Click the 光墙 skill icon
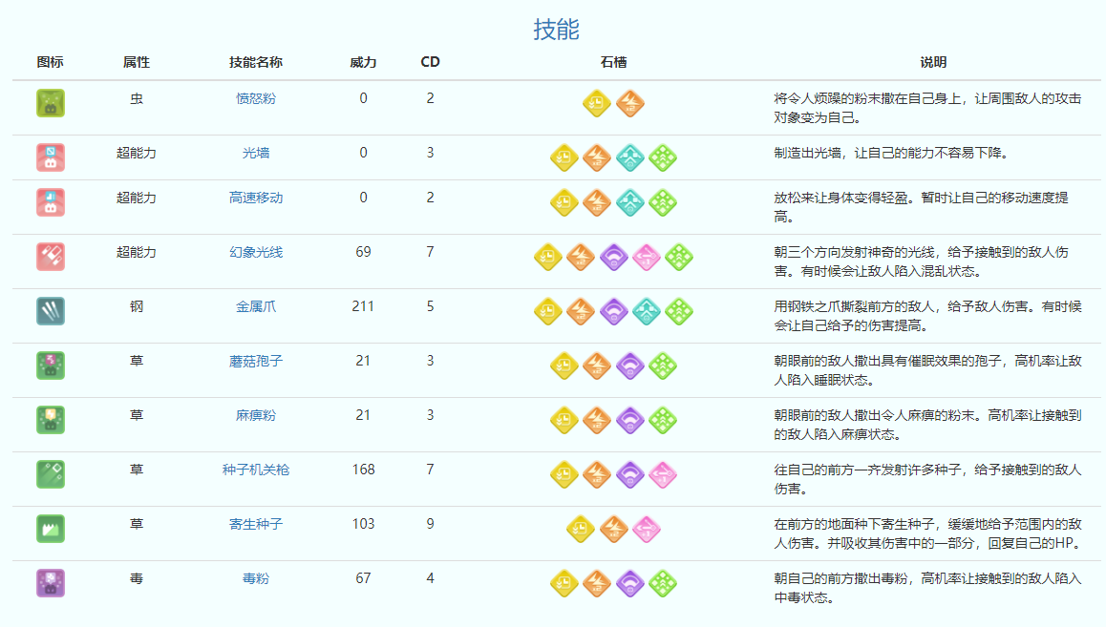This screenshot has width=1106, height=627. (x=50, y=157)
